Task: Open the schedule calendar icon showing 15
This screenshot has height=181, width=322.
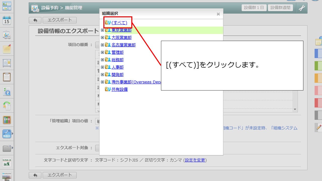Action: click(x=7, y=20)
